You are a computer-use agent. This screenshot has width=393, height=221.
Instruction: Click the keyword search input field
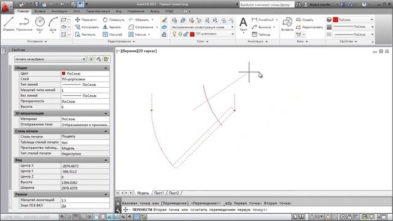267,4
